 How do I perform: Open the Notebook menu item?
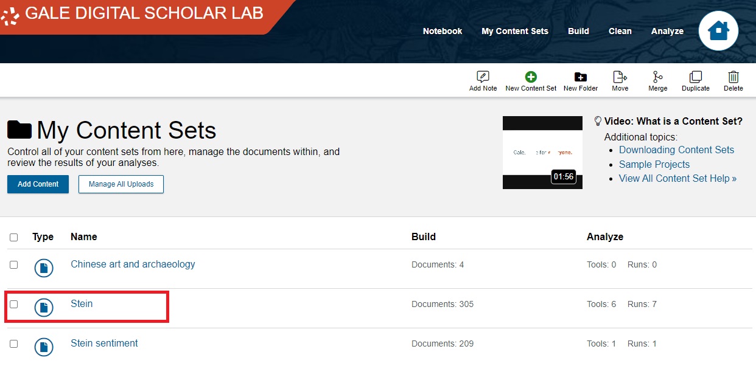click(x=443, y=31)
